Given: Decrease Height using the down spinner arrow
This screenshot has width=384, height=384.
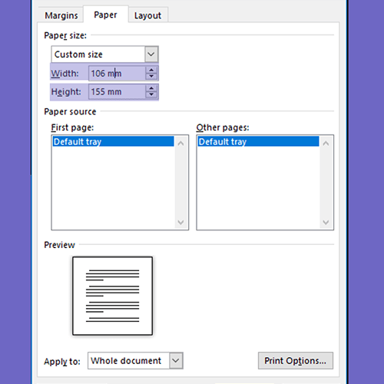Looking at the screenshot, I should (151, 94).
